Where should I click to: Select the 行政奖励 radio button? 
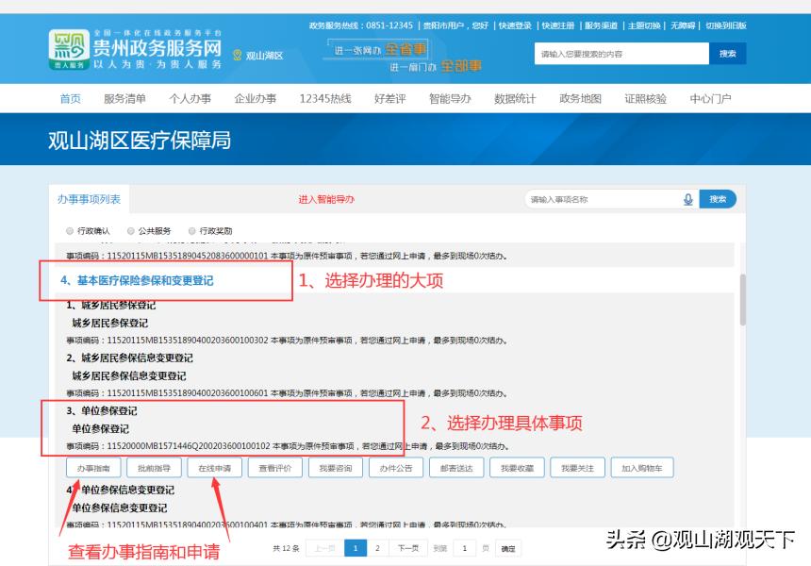[x=191, y=230]
